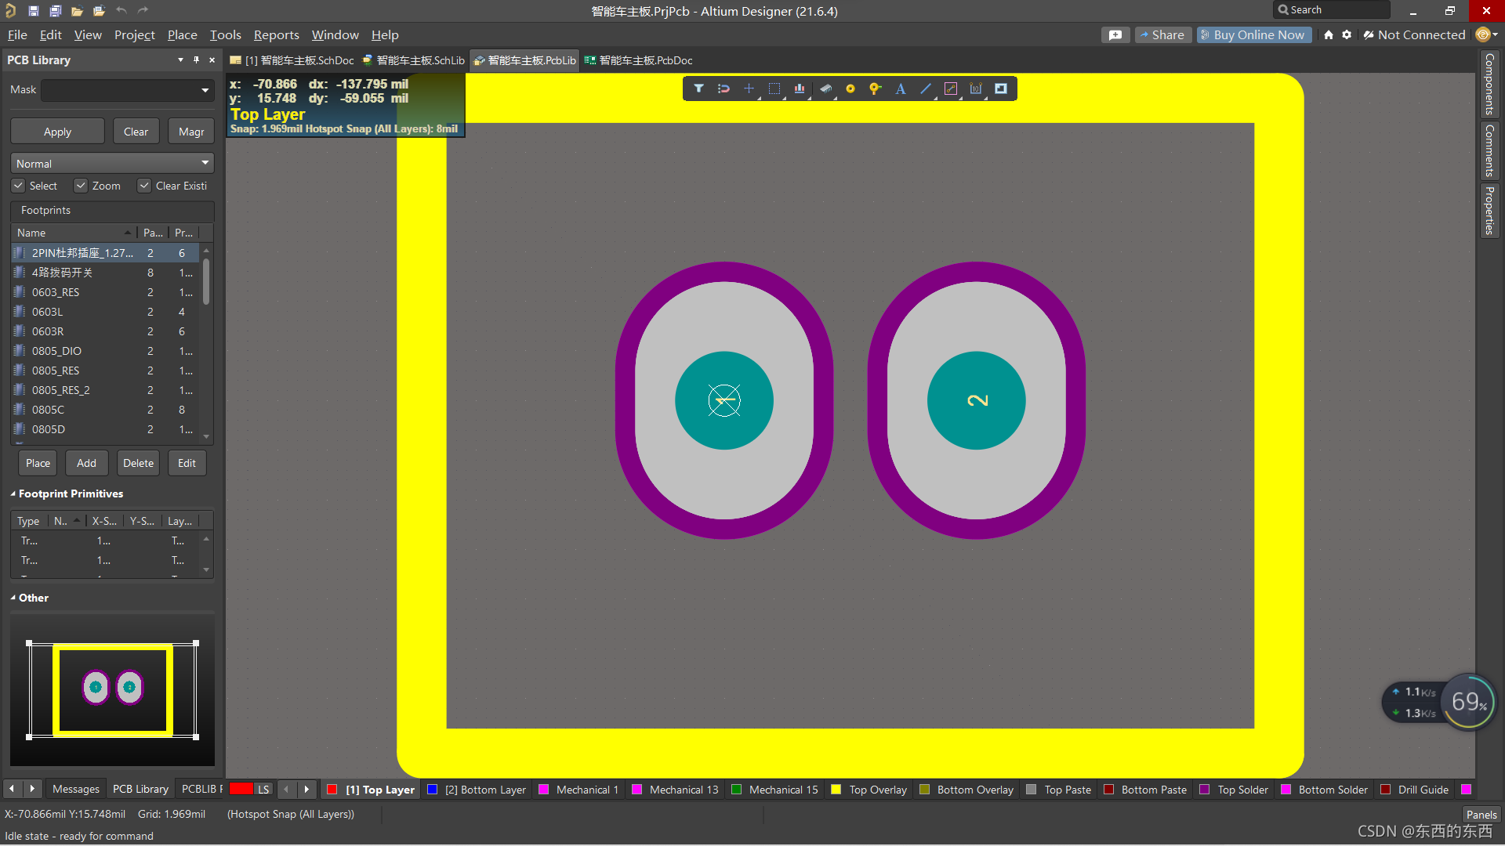The image size is (1505, 846).
Task: Select the Place String text tool
Action: 901,89
